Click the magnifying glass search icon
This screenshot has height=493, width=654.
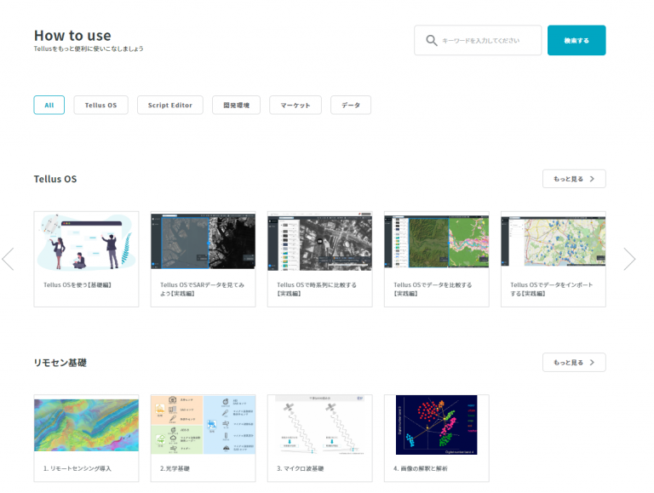(431, 41)
